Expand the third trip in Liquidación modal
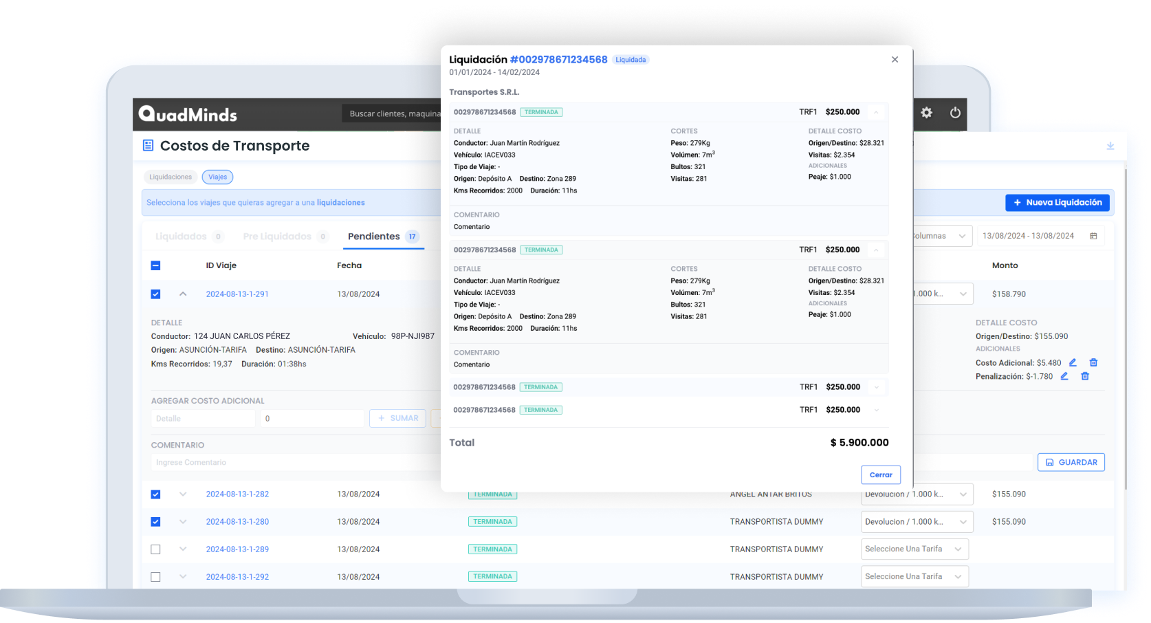 pyautogui.click(x=876, y=387)
